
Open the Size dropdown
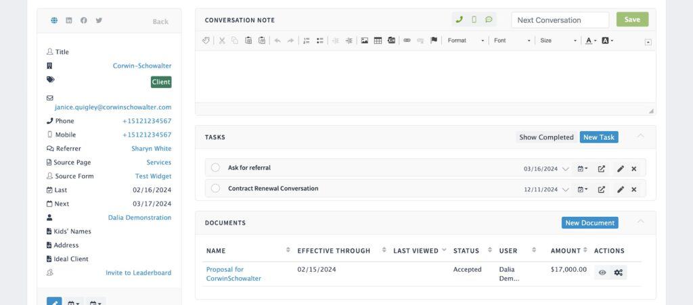point(558,41)
